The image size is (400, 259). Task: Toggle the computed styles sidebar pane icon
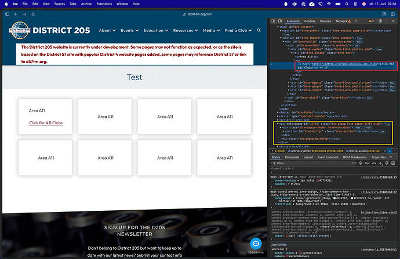point(393,163)
